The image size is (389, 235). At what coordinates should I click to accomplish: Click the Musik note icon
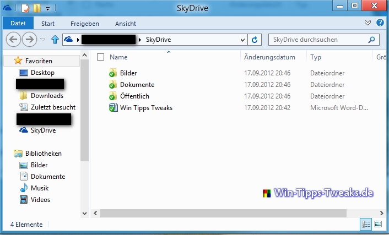click(24, 188)
